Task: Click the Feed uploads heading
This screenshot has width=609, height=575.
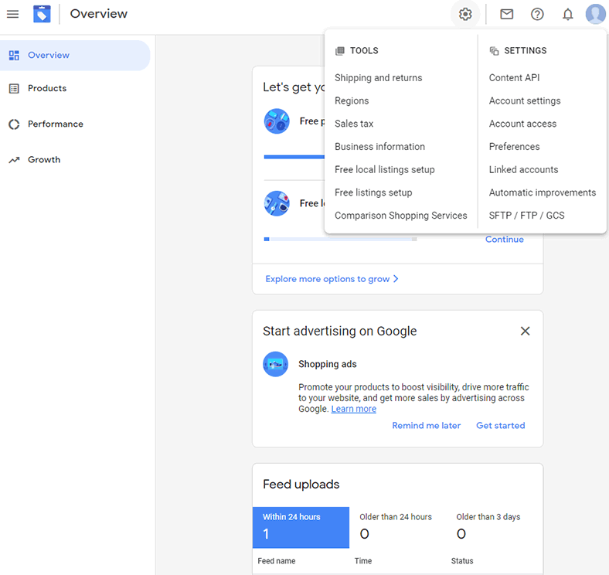Action: coord(301,484)
